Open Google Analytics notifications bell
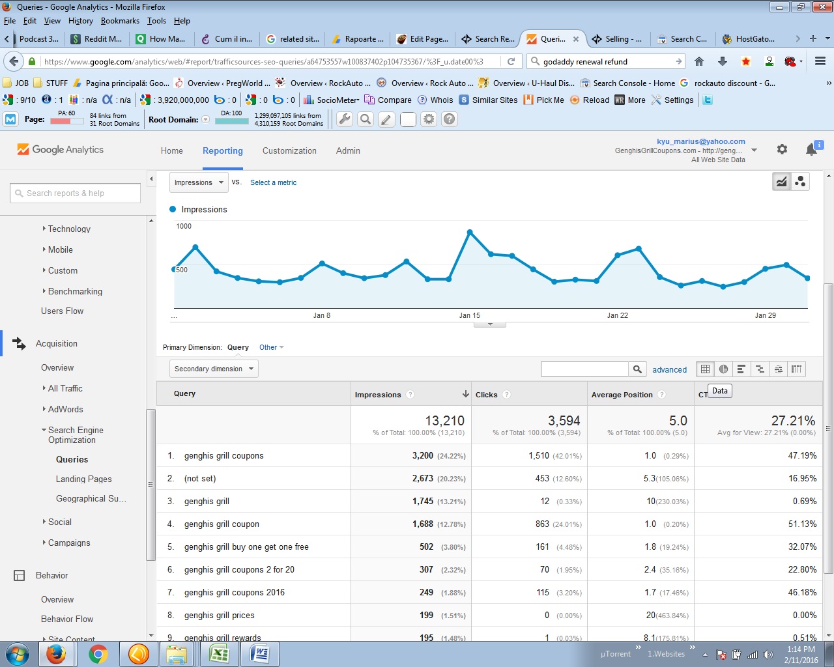Image resolution: width=834 pixels, height=667 pixels. click(811, 150)
